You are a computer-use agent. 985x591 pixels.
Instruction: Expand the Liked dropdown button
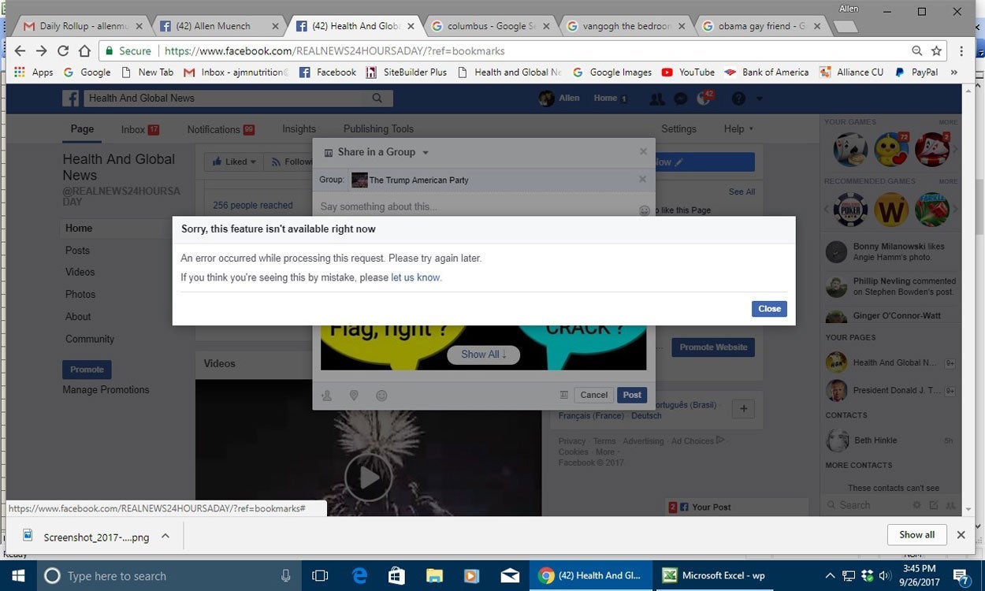coord(234,162)
